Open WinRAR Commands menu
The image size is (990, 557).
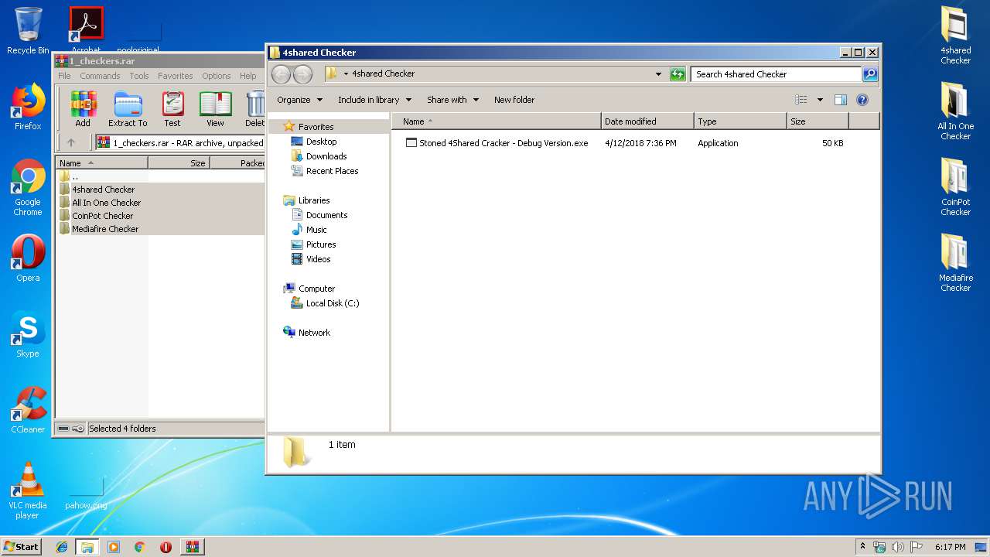click(100, 76)
